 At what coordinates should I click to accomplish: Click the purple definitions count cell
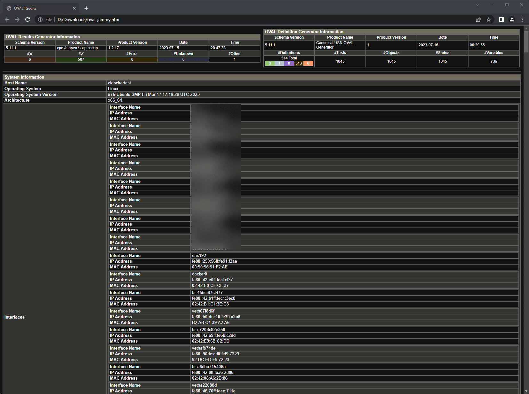289,63
